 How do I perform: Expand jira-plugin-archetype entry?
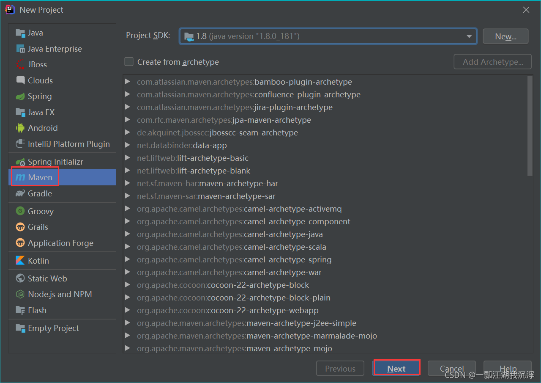pyautogui.click(x=128, y=107)
